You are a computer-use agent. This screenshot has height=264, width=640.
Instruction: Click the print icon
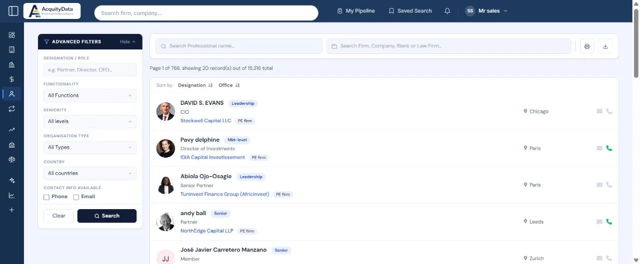(587, 46)
